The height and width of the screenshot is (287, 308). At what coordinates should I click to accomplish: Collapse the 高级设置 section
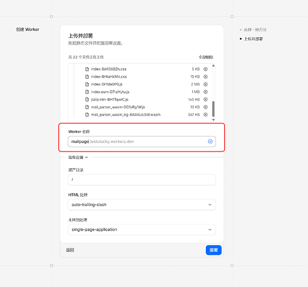(x=78, y=157)
